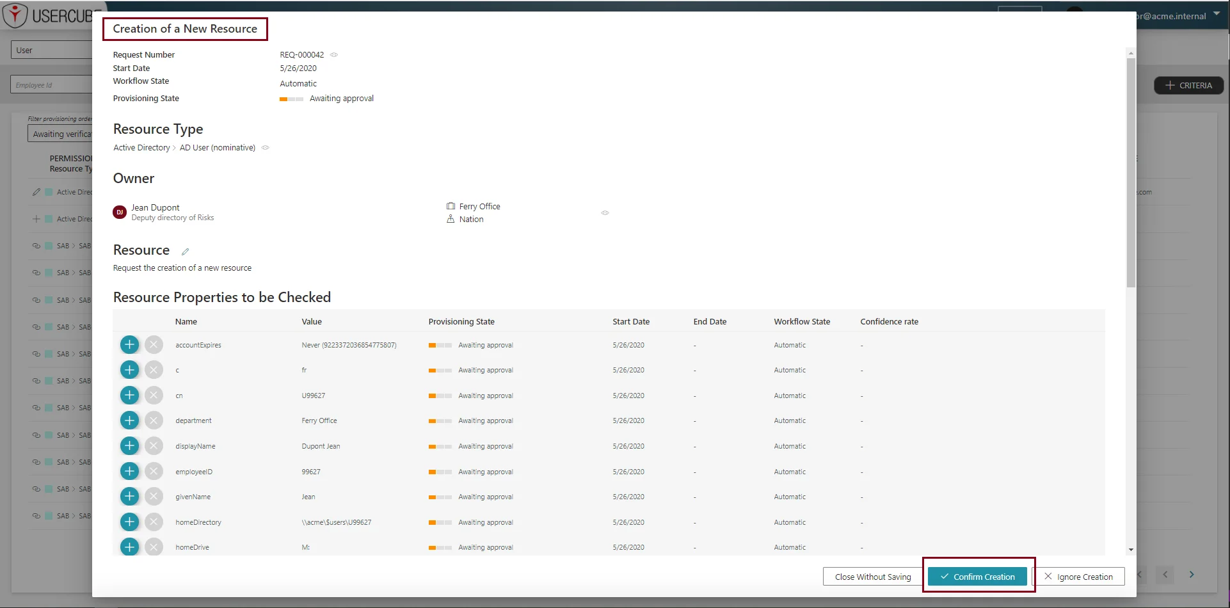1230x608 pixels.
Task: Decline the givenName property with X icon
Action: [x=154, y=497]
